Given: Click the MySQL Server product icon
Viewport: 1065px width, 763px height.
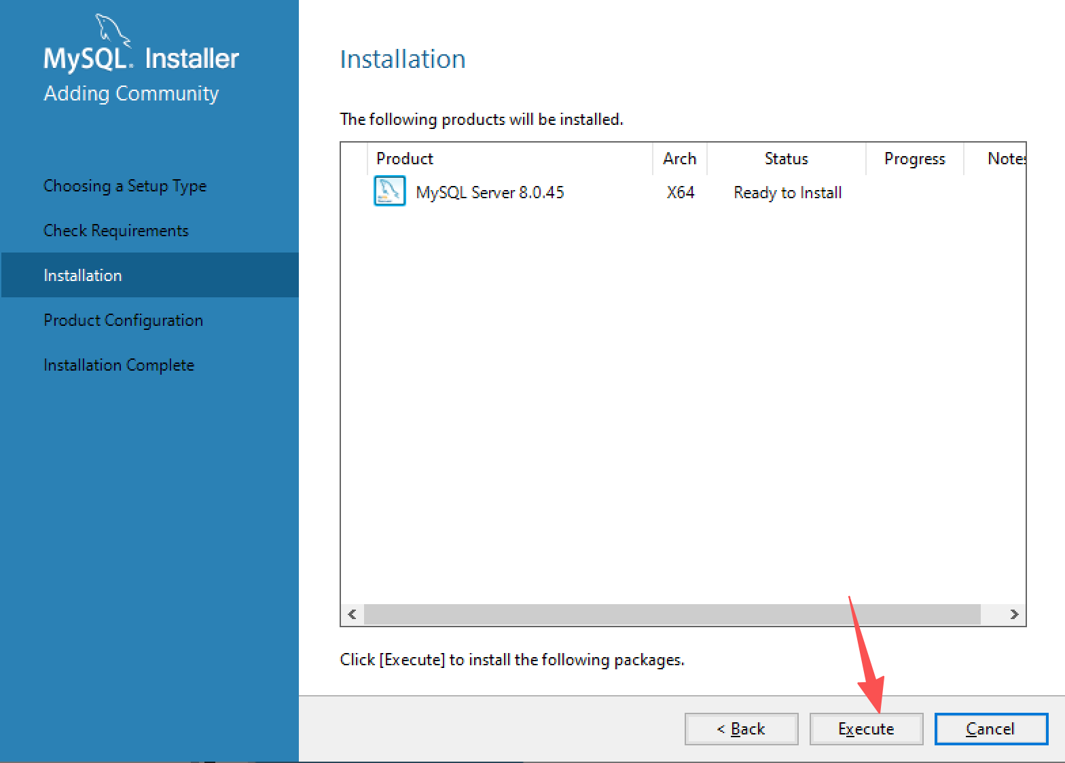Looking at the screenshot, I should point(390,191).
